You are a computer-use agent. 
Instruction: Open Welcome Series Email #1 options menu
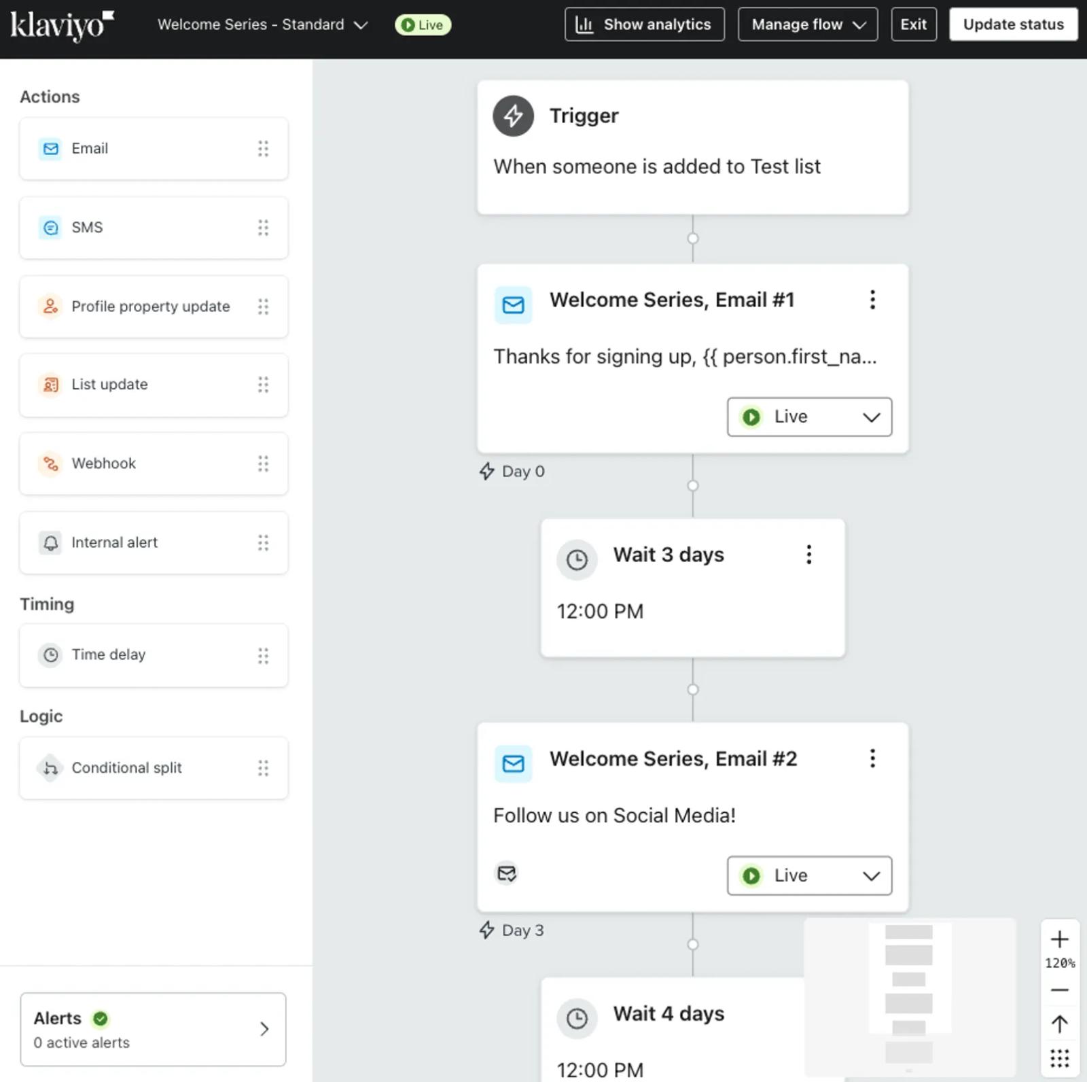pyautogui.click(x=872, y=300)
